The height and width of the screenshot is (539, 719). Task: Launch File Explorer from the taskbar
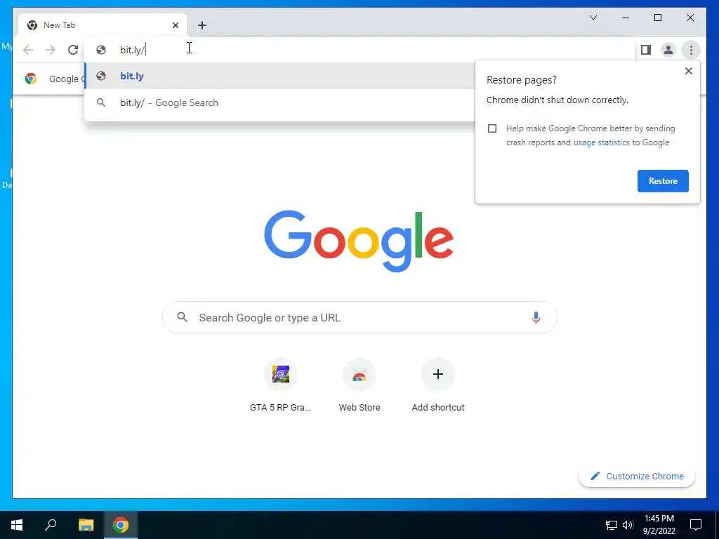(x=86, y=525)
